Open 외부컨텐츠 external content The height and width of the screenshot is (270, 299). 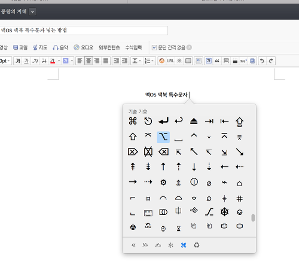coord(109,47)
